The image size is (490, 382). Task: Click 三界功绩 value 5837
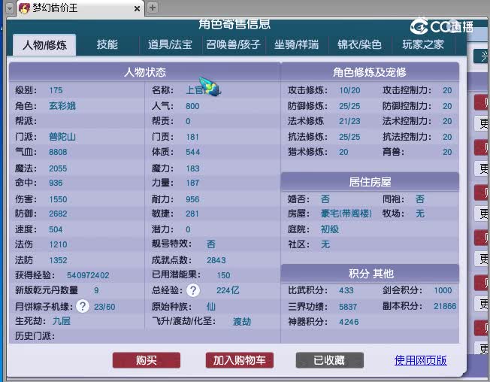348,307
